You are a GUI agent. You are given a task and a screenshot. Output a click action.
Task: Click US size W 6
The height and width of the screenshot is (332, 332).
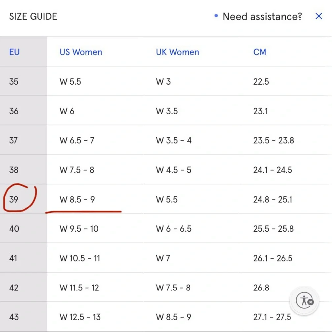(x=67, y=111)
